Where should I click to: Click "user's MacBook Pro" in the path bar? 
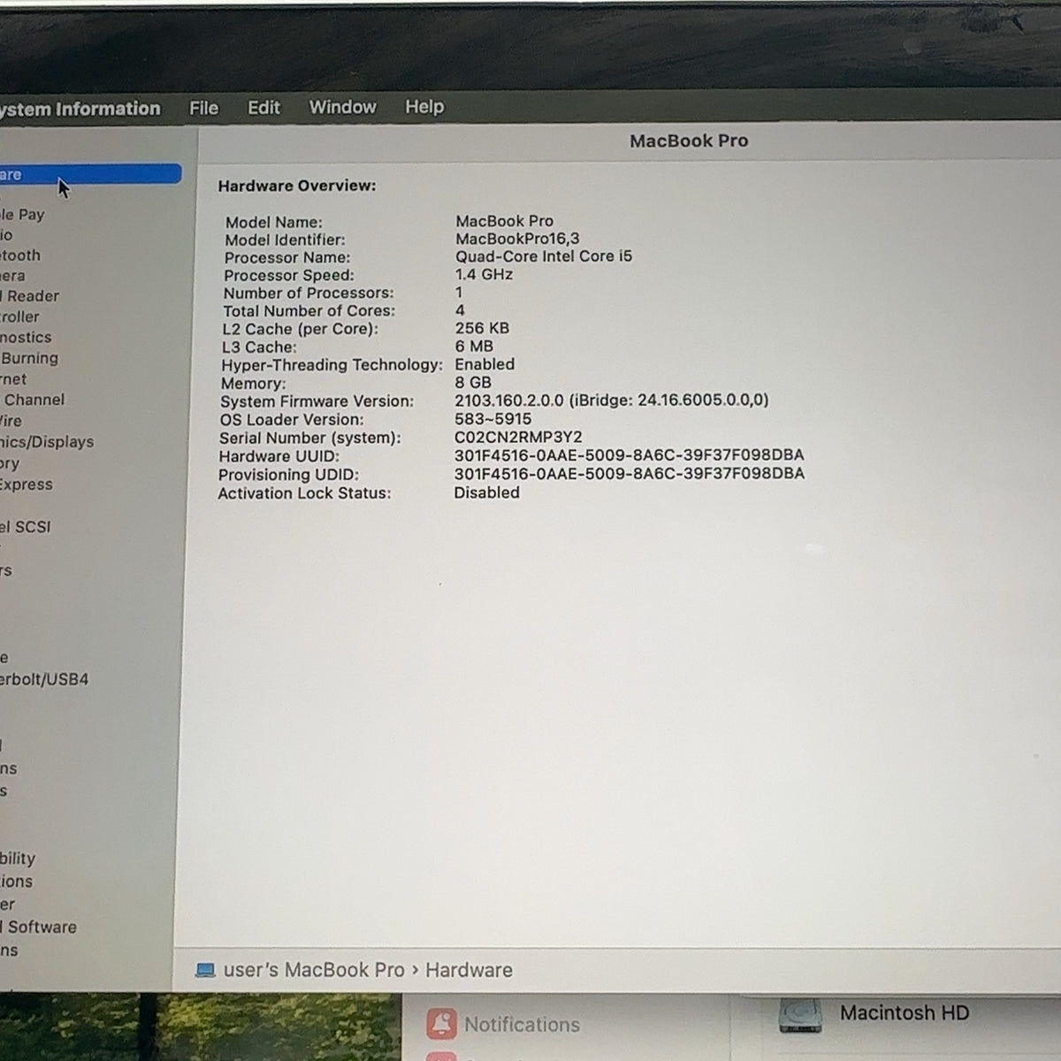314,970
